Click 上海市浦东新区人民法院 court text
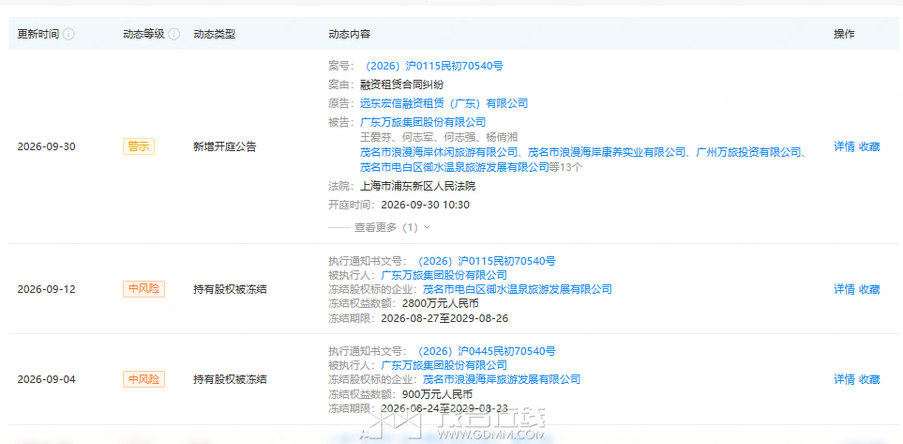This screenshot has width=903, height=444. [417, 186]
